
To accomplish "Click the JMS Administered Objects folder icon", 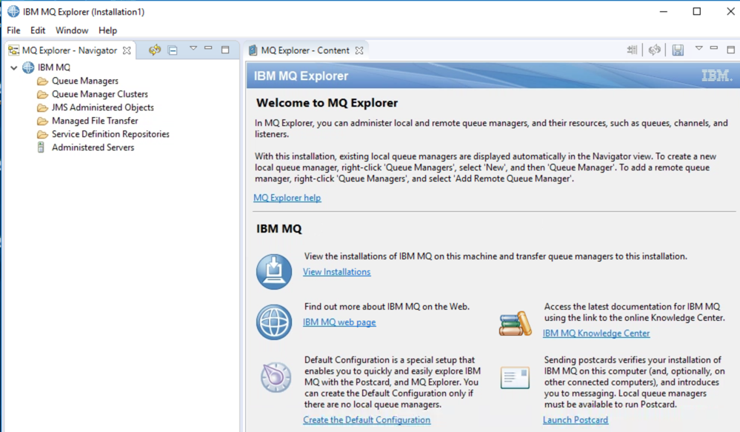I will tap(42, 107).
